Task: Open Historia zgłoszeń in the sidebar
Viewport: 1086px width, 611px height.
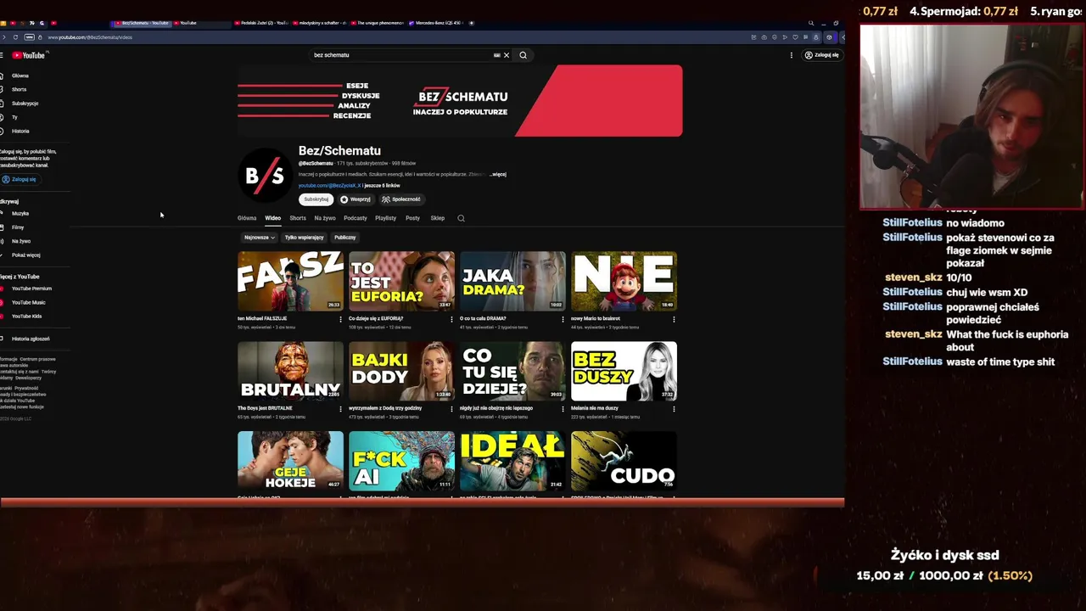Action: [x=31, y=339]
